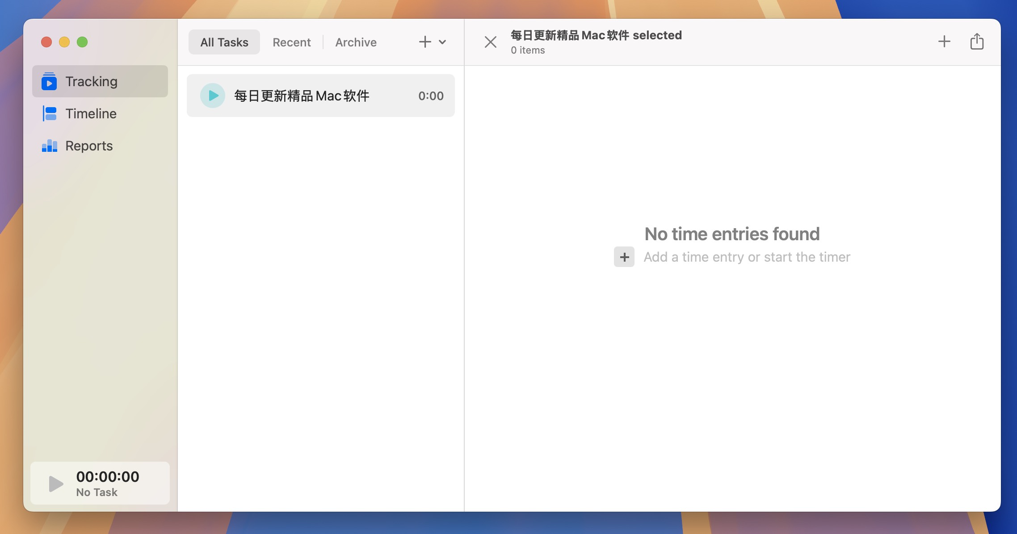Click the 每日更新精品Mac软件 selected title
Screen dimensions: 1017x534
[596, 35]
